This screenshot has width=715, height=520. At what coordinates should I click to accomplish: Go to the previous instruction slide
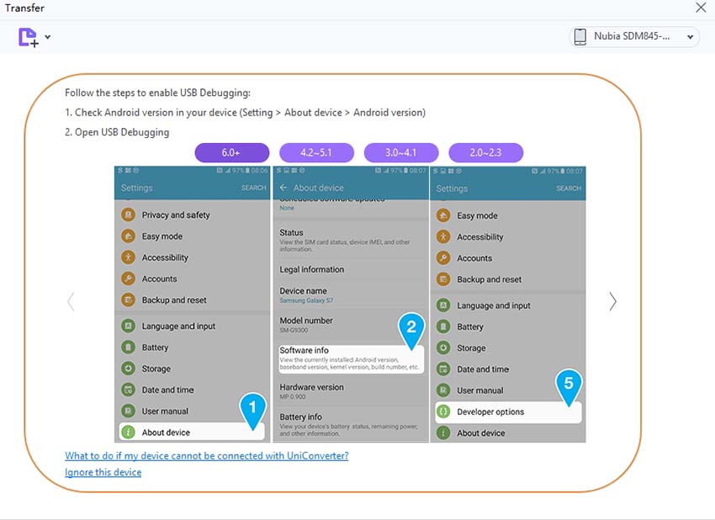click(71, 301)
